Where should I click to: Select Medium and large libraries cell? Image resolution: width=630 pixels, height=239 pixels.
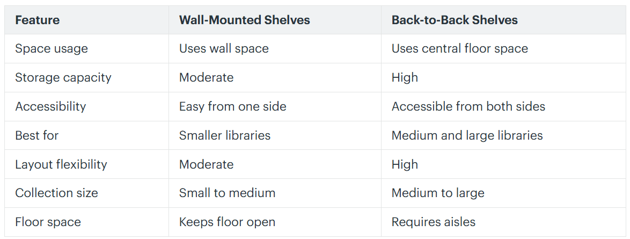coord(467,135)
